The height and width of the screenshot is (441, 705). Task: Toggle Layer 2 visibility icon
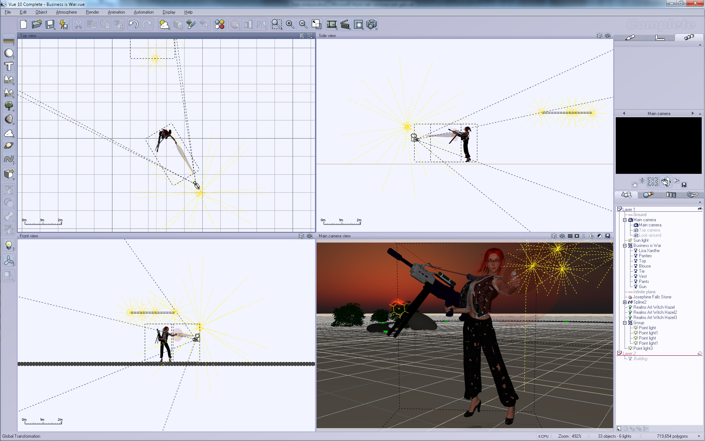[700, 354]
